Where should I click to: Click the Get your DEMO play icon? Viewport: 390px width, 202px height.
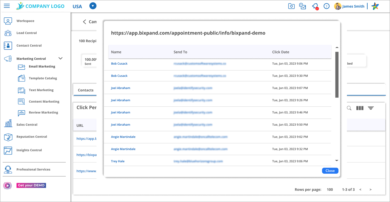pyautogui.click(x=7, y=185)
